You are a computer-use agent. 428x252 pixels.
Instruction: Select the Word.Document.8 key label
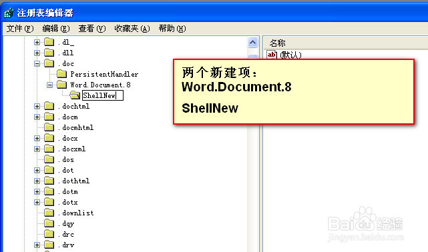pyautogui.click(x=100, y=85)
